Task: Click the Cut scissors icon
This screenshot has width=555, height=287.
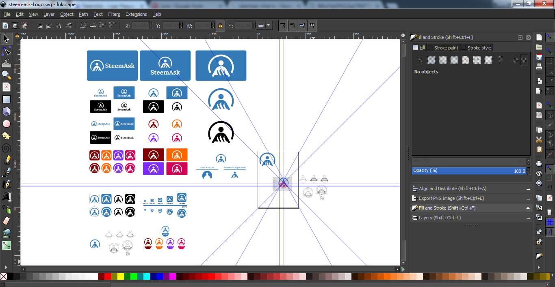Action: 539,139
